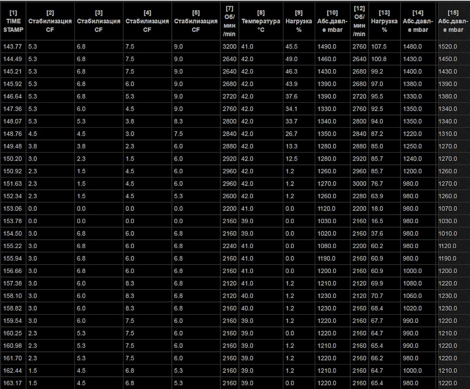Select the load value 45.5
470x389 pixels.
291,46
